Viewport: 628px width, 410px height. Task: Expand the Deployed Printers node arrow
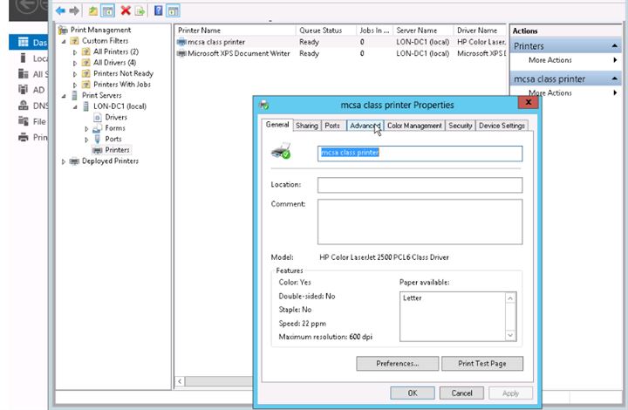[x=64, y=161]
